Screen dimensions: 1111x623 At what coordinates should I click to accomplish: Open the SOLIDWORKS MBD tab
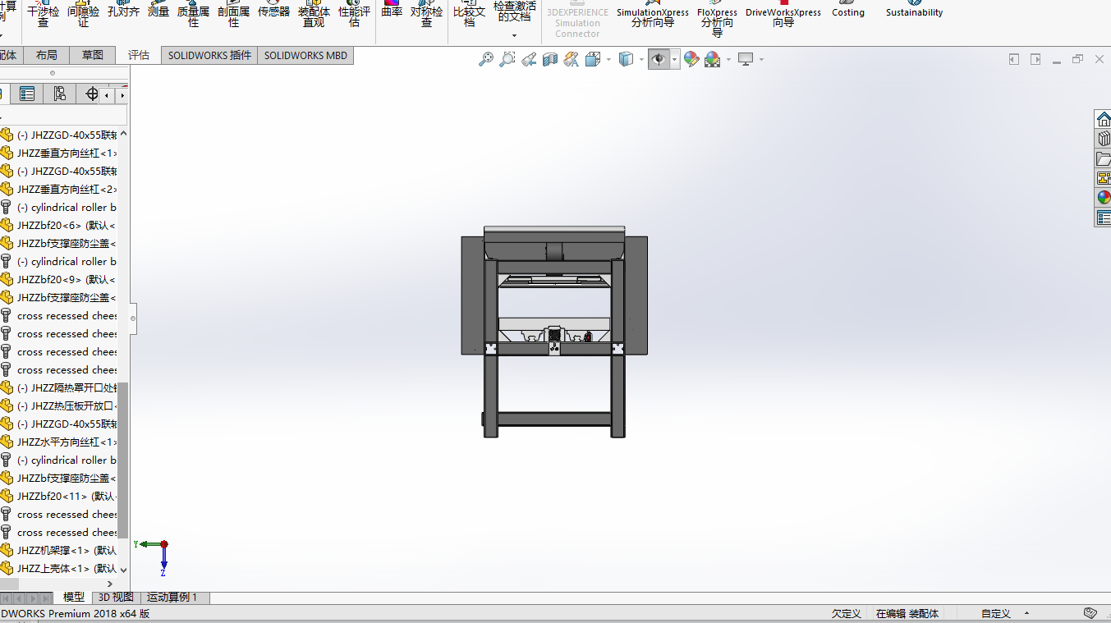(305, 55)
